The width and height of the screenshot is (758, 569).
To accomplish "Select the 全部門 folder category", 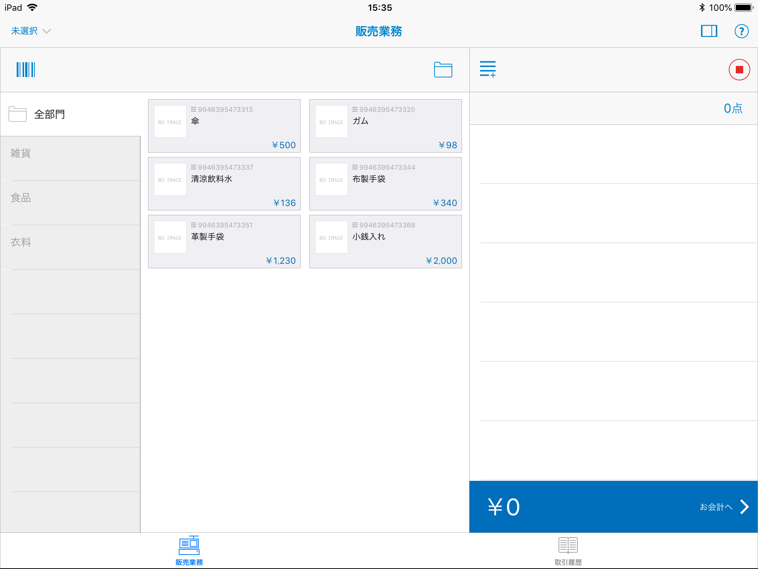I will pos(49,114).
